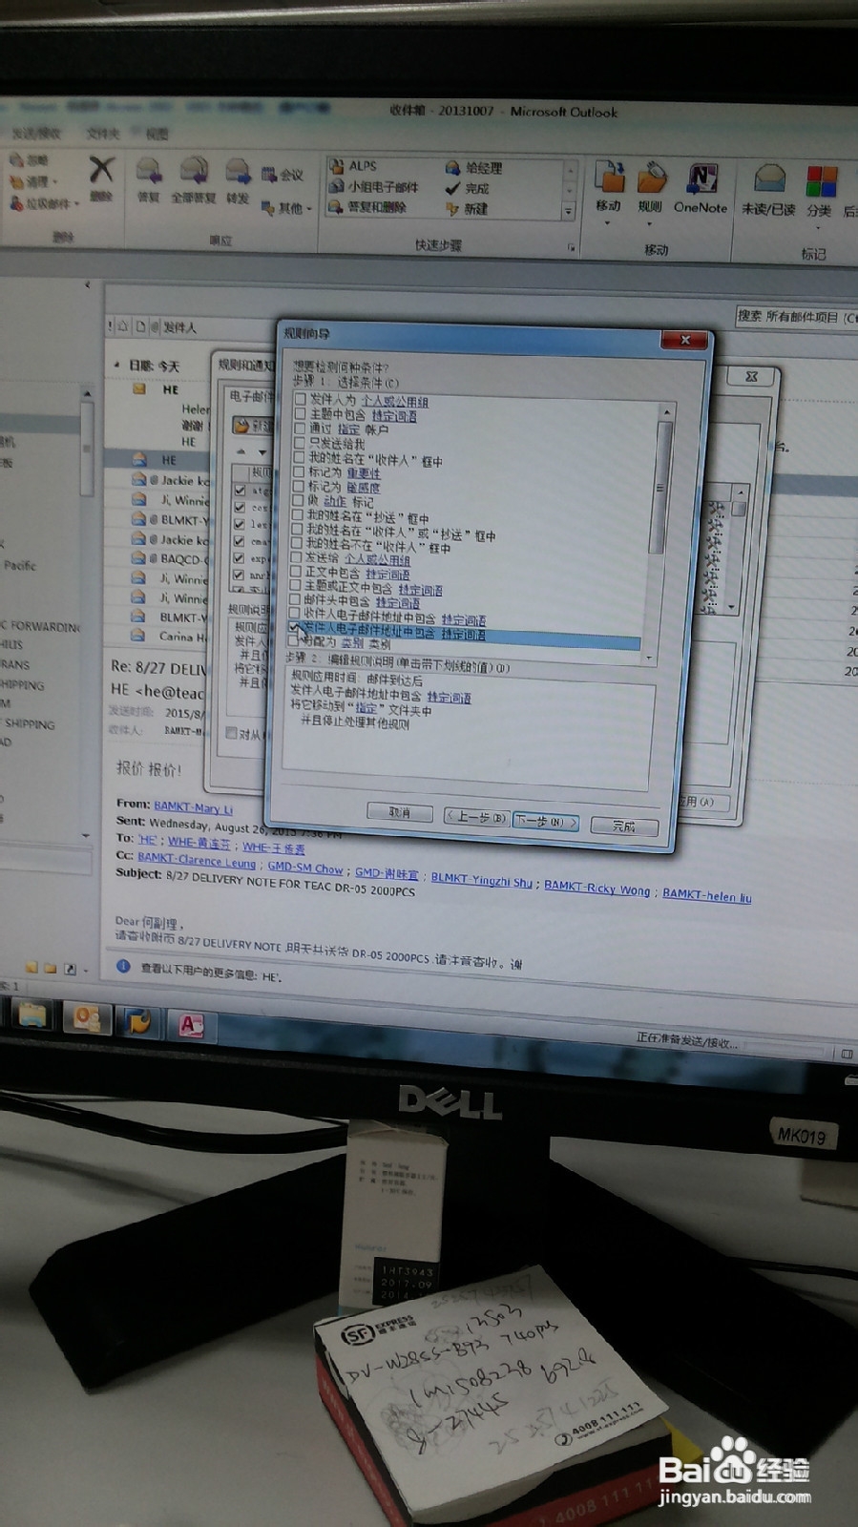This screenshot has width=858, height=1527.
Task: Check the 发件人为 个人或公用组 condition
Action: 300,400
